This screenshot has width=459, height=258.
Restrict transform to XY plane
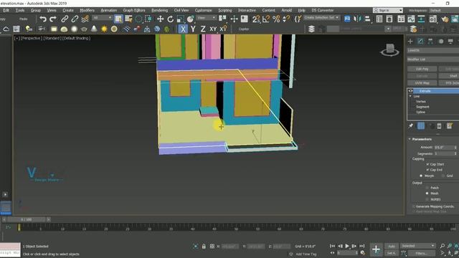point(213,29)
